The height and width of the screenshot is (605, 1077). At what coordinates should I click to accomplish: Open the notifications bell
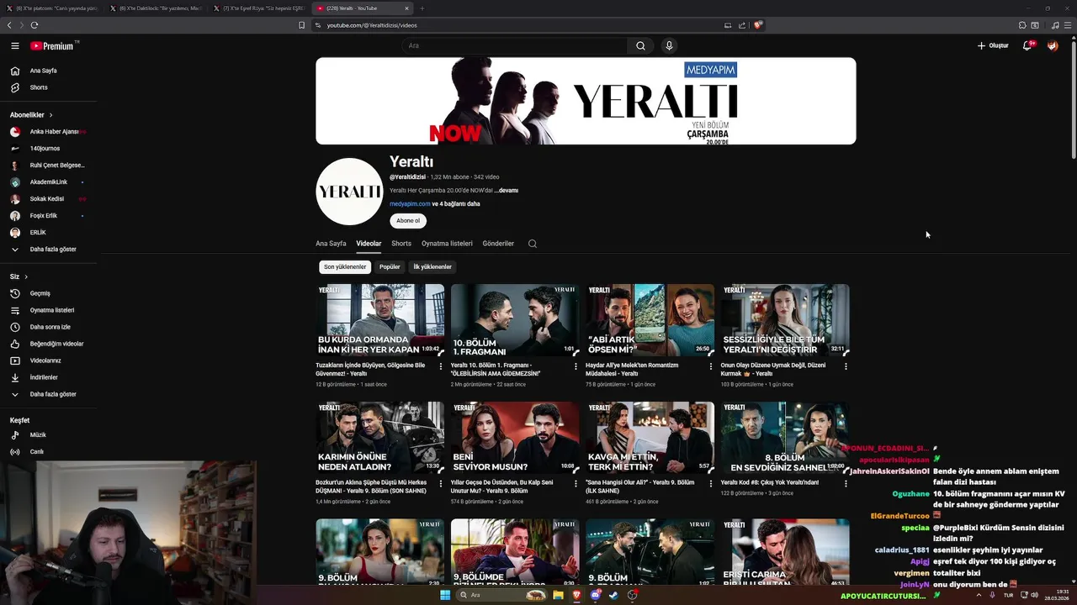click(1027, 45)
